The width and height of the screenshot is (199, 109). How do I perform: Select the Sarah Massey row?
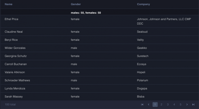tap(100, 97)
